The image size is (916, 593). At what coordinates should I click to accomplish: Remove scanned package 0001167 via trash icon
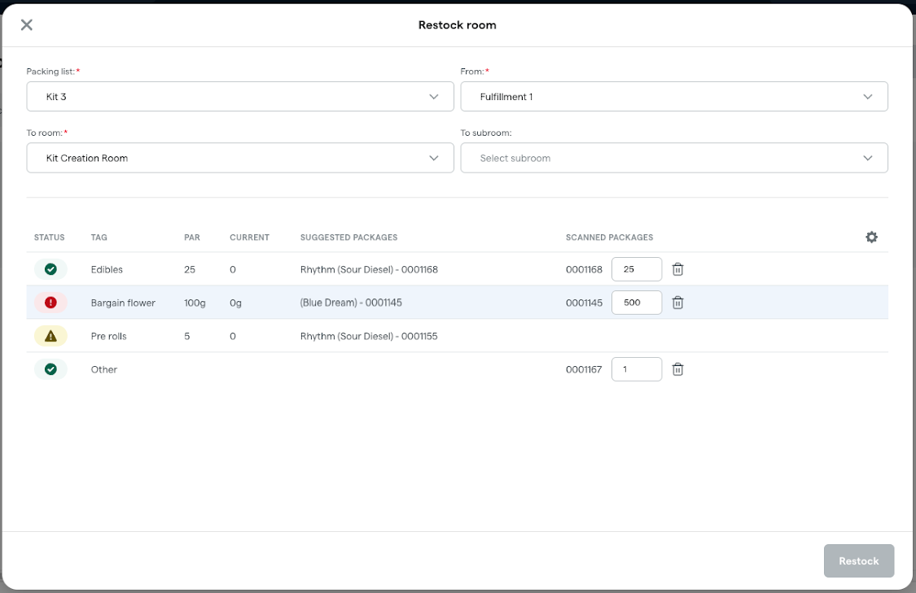click(x=677, y=368)
